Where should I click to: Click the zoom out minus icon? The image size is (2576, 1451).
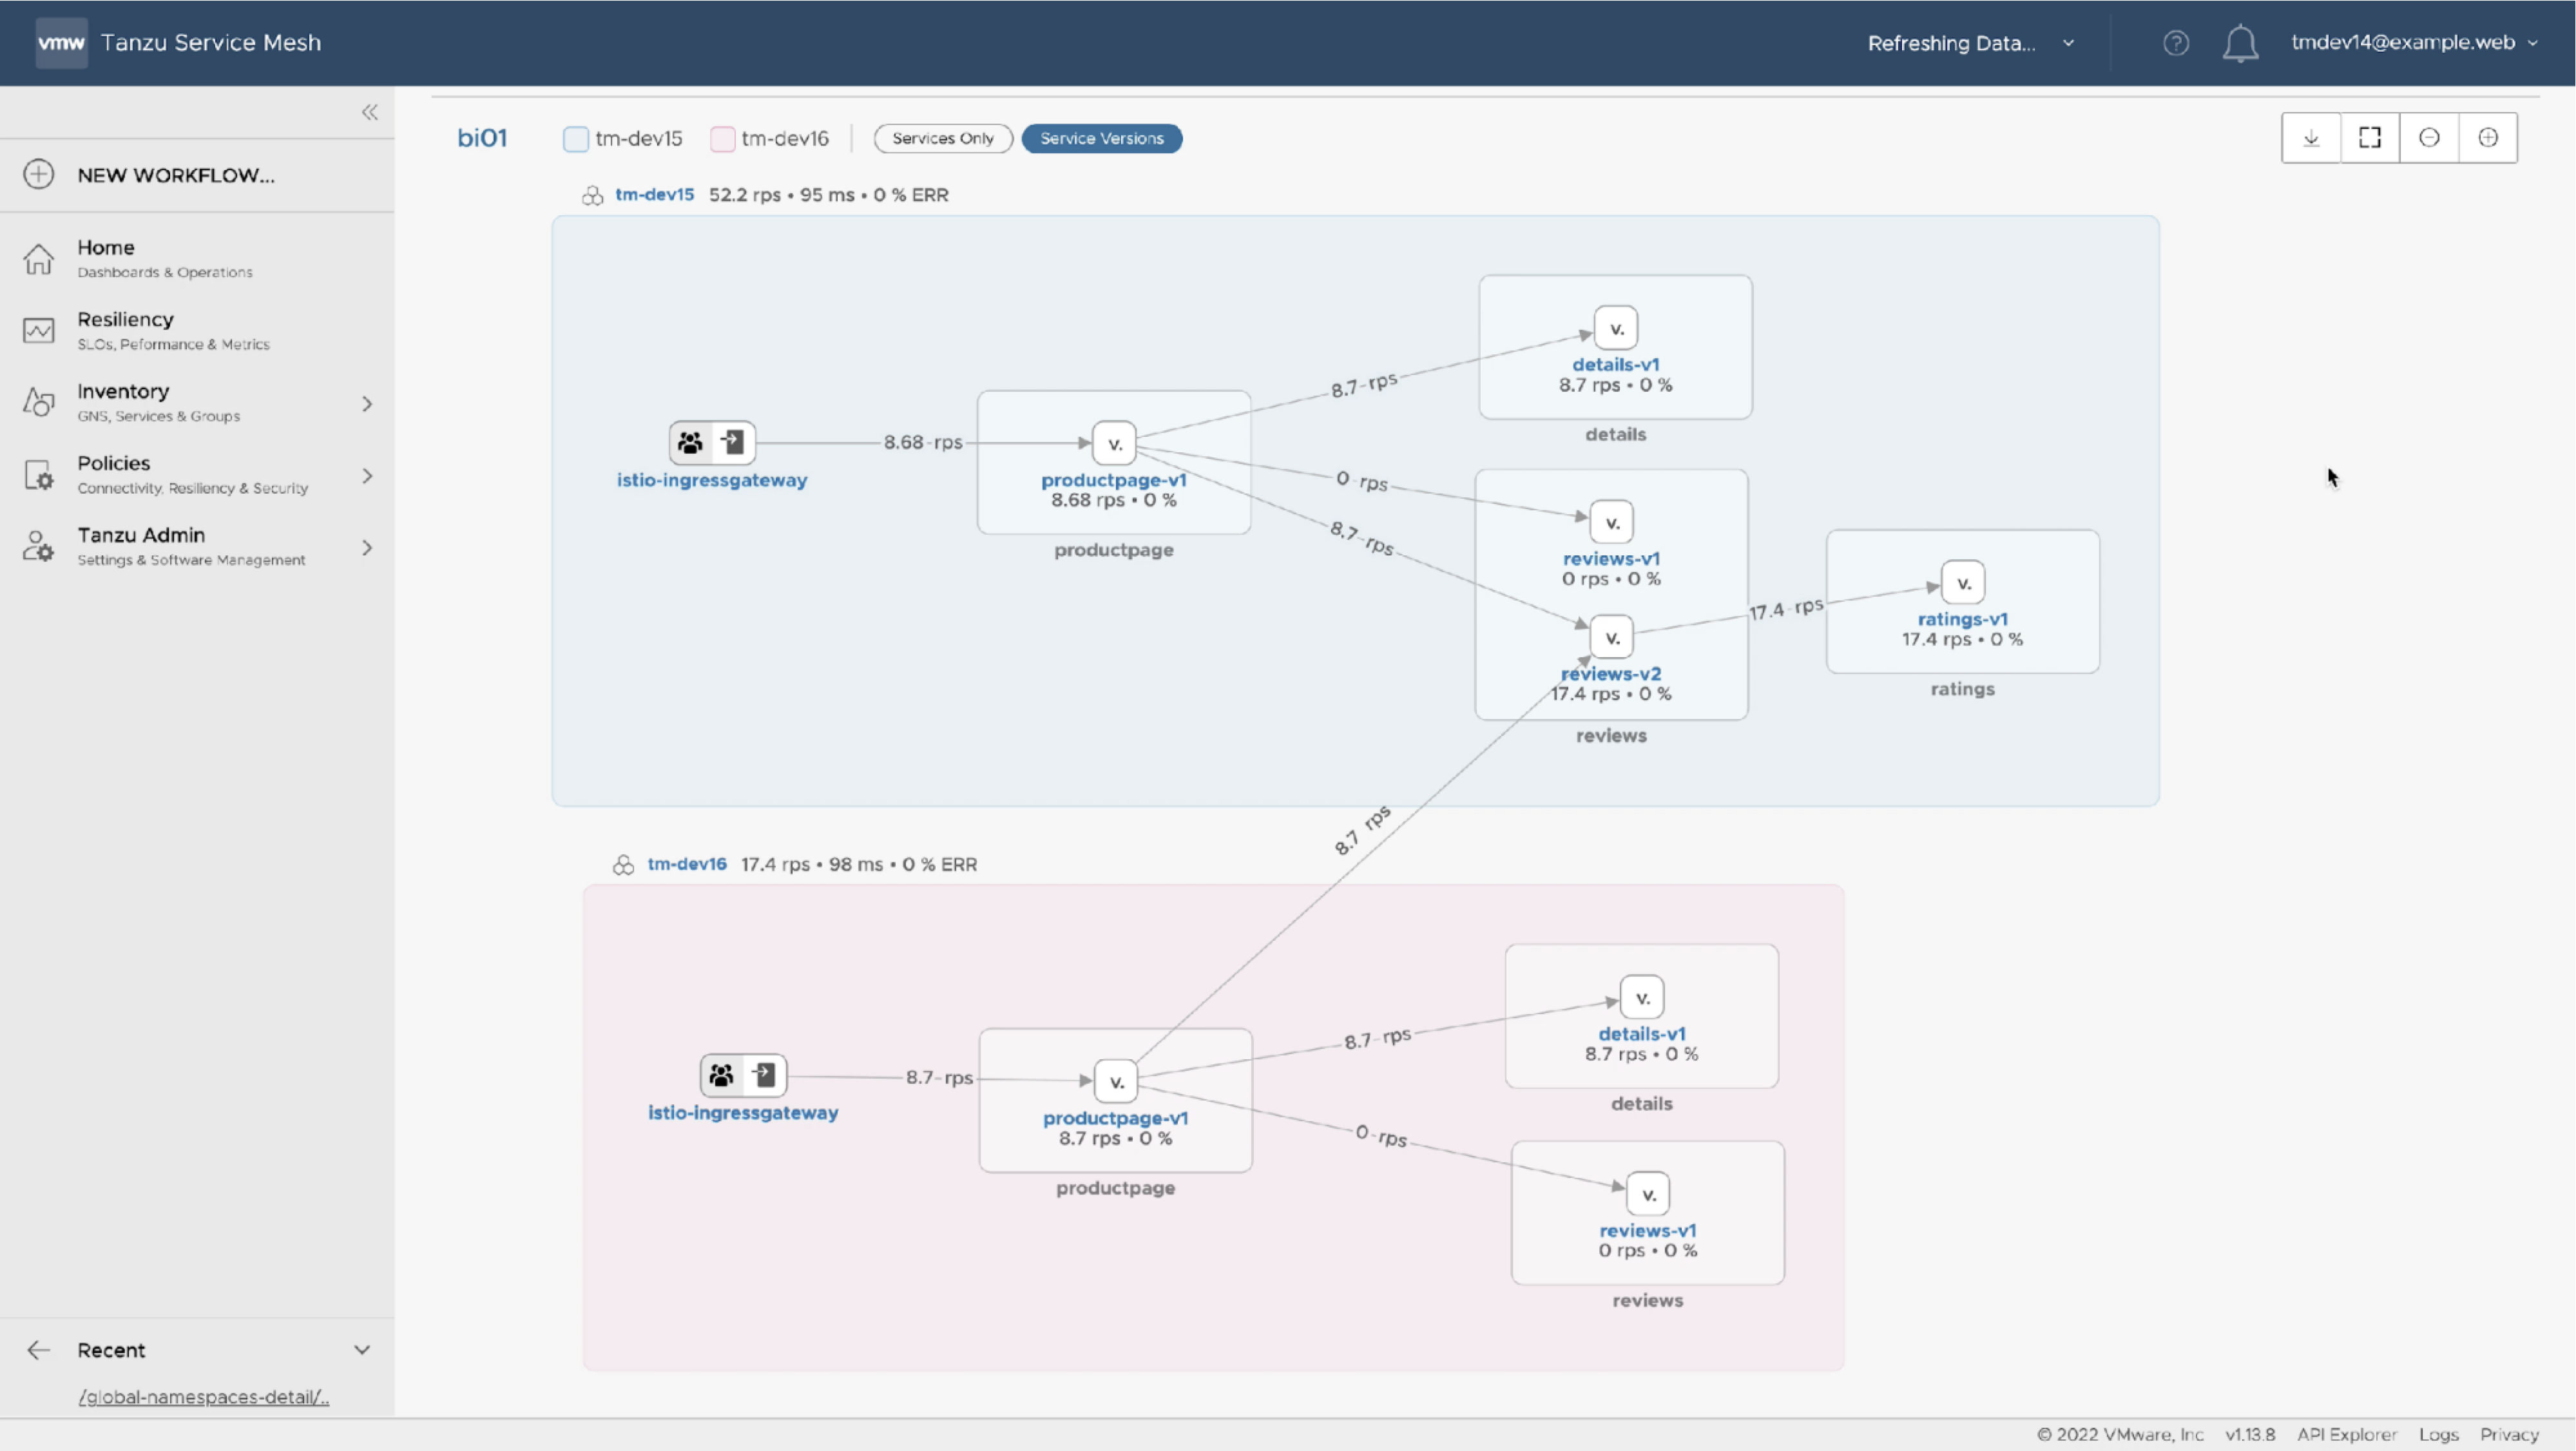[2429, 138]
